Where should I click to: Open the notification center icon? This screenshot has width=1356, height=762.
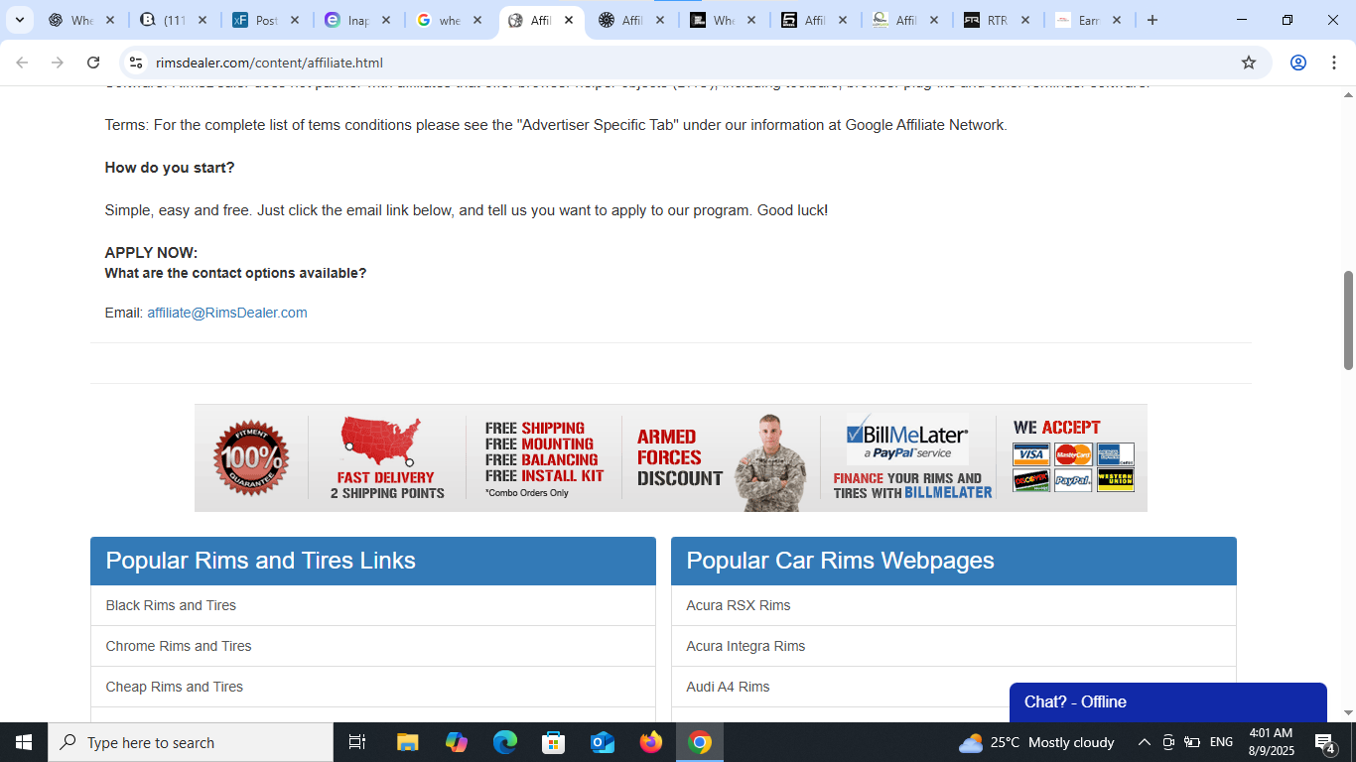(x=1325, y=742)
